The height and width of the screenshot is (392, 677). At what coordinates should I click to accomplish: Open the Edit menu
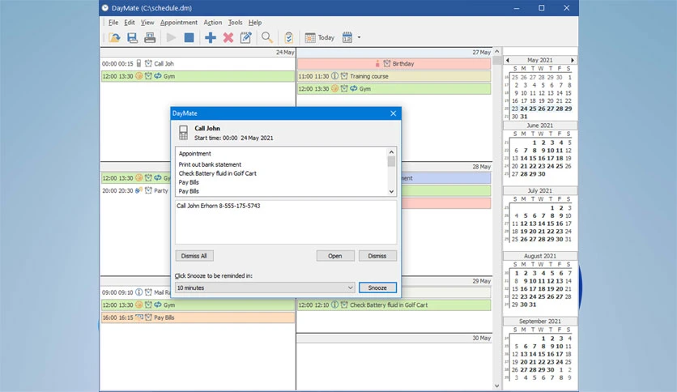click(130, 23)
